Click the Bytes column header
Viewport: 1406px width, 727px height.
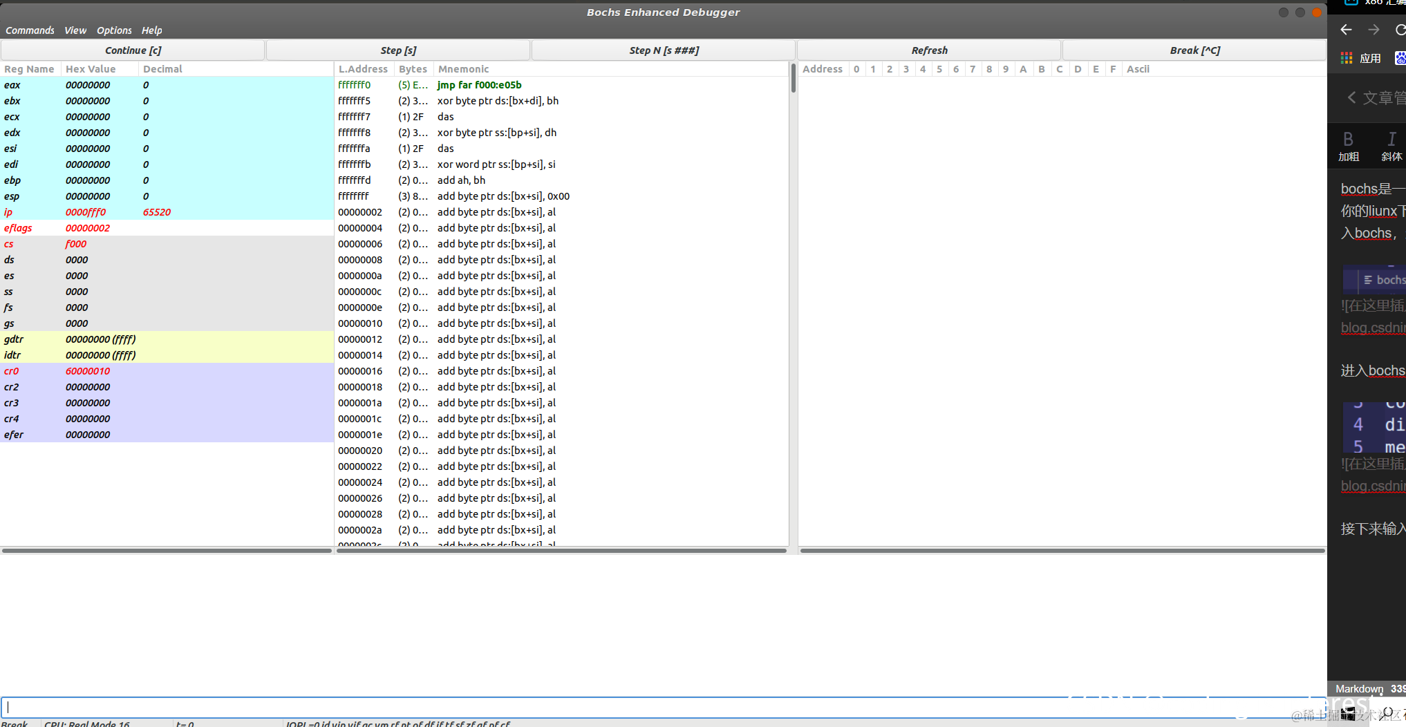(x=413, y=69)
